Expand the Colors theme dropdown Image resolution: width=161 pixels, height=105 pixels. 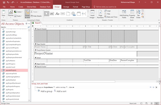coord(18,12)
